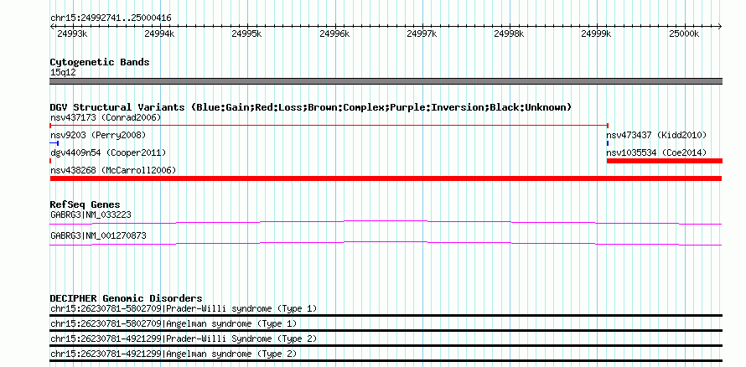Click the small blue nsv9203 gain bar

(x=54, y=143)
